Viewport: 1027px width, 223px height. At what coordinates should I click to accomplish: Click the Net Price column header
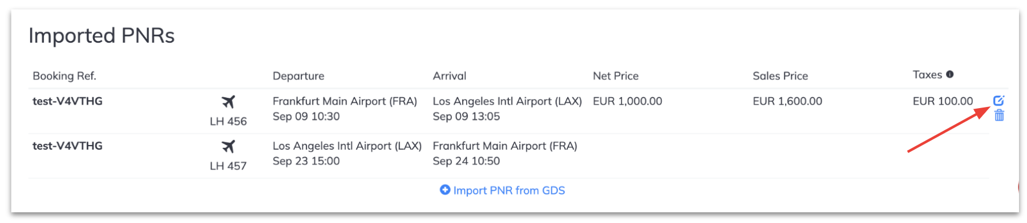(616, 76)
